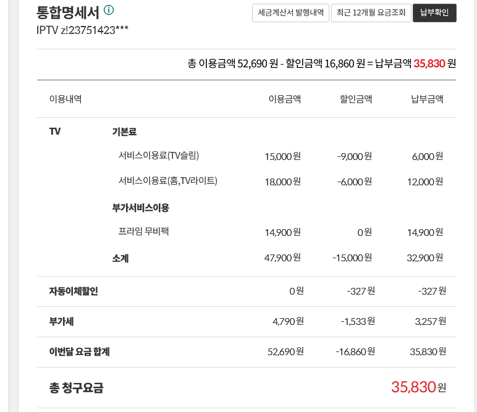The width and height of the screenshot is (477, 412).
Task: Select the 부가세 row label
Action: click(x=61, y=321)
